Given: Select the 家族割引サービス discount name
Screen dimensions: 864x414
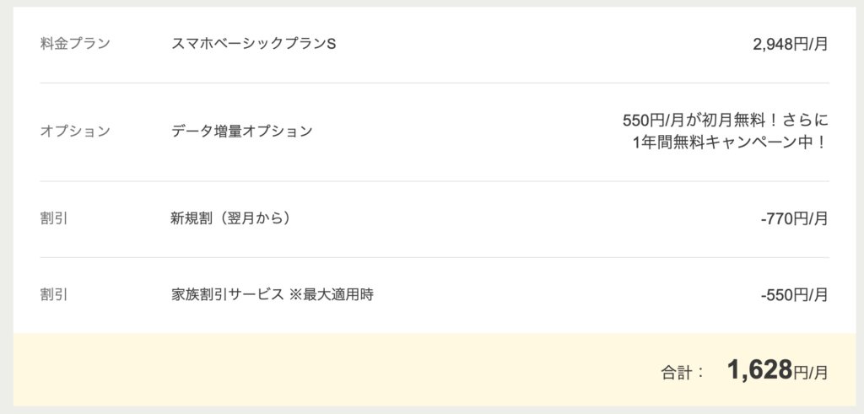Looking at the screenshot, I should pyautogui.click(x=227, y=294).
